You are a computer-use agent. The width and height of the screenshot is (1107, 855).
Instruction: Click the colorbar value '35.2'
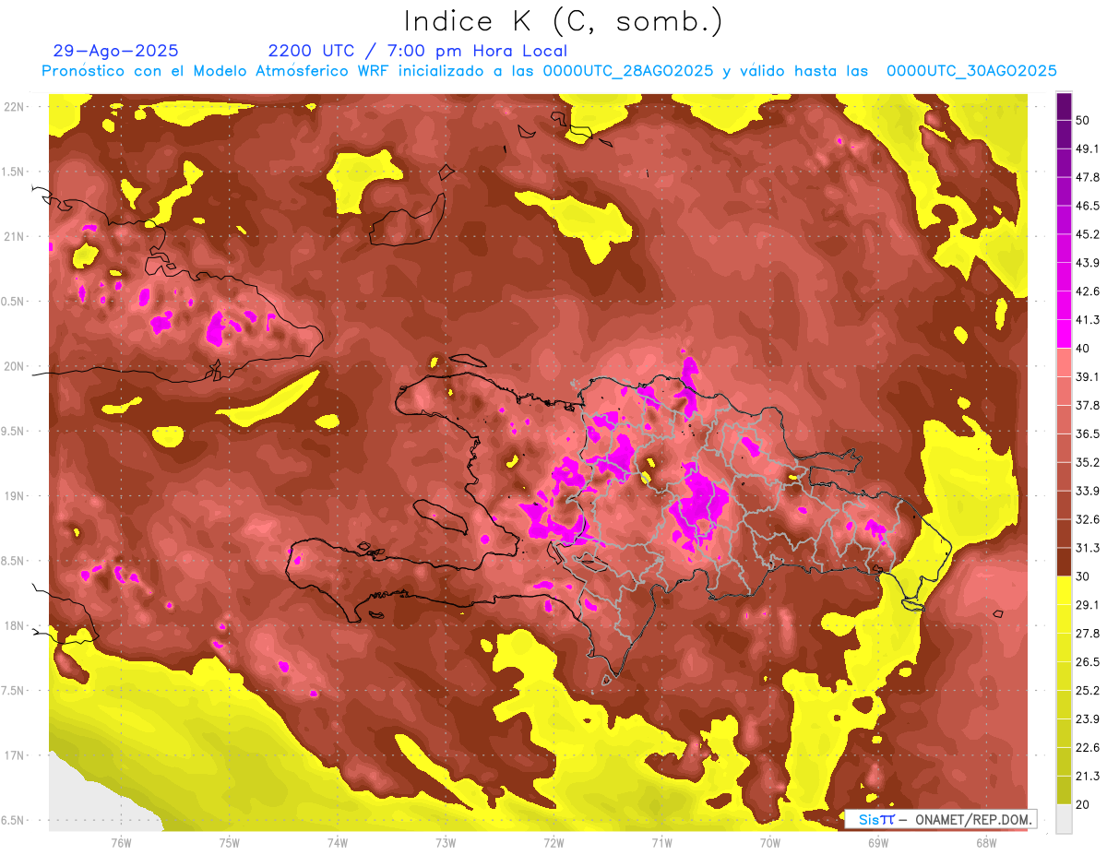coord(1088,462)
